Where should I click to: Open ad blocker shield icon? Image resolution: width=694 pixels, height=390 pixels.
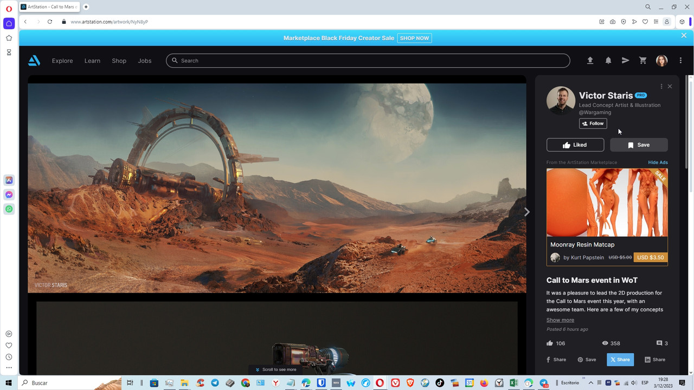click(624, 22)
